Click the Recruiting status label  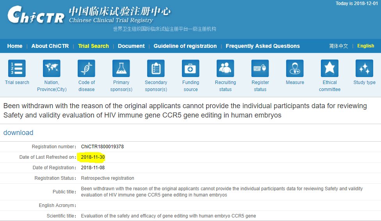point(226,86)
